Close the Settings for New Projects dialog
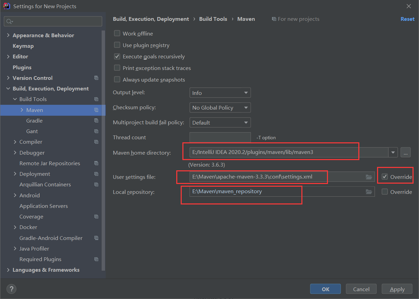 [x=409, y=6]
